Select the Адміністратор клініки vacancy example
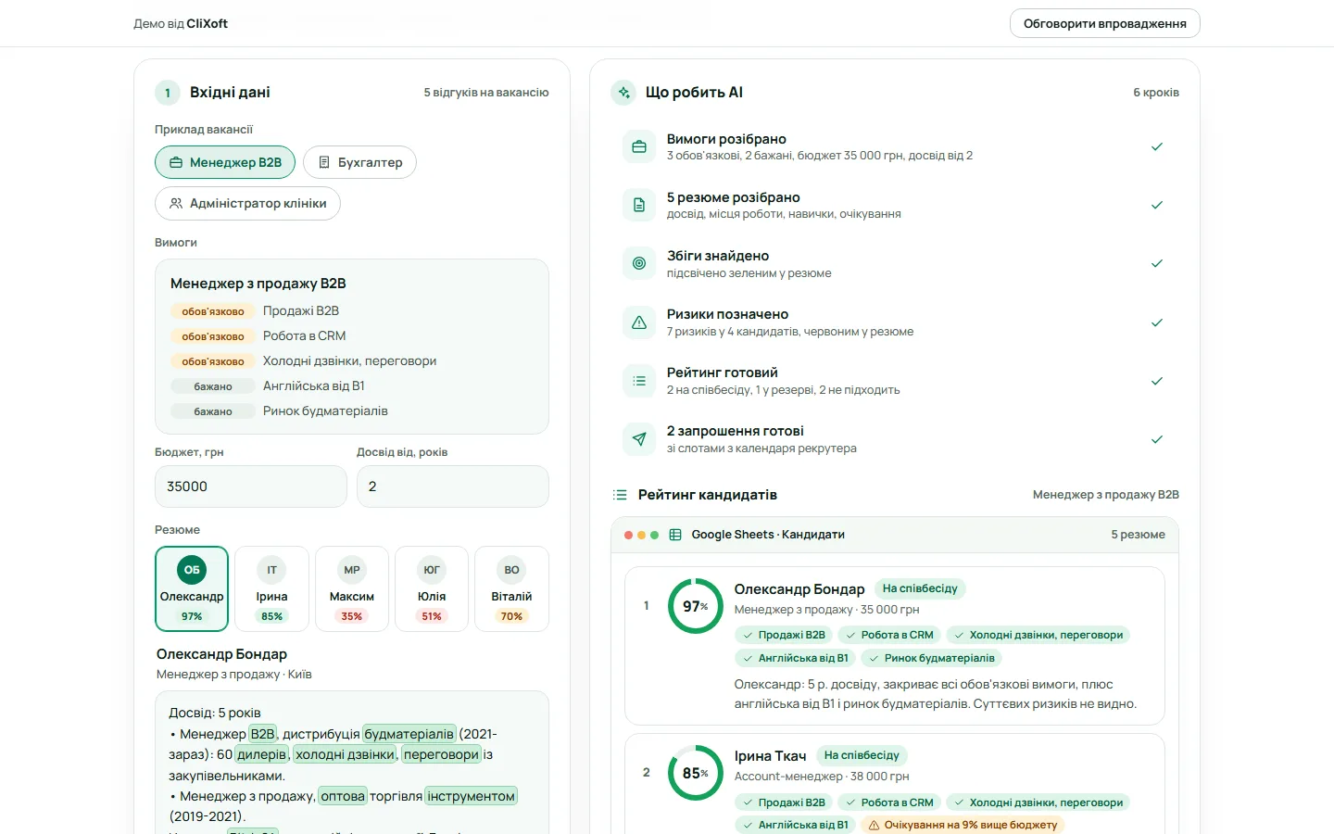1334x834 pixels. [247, 203]
